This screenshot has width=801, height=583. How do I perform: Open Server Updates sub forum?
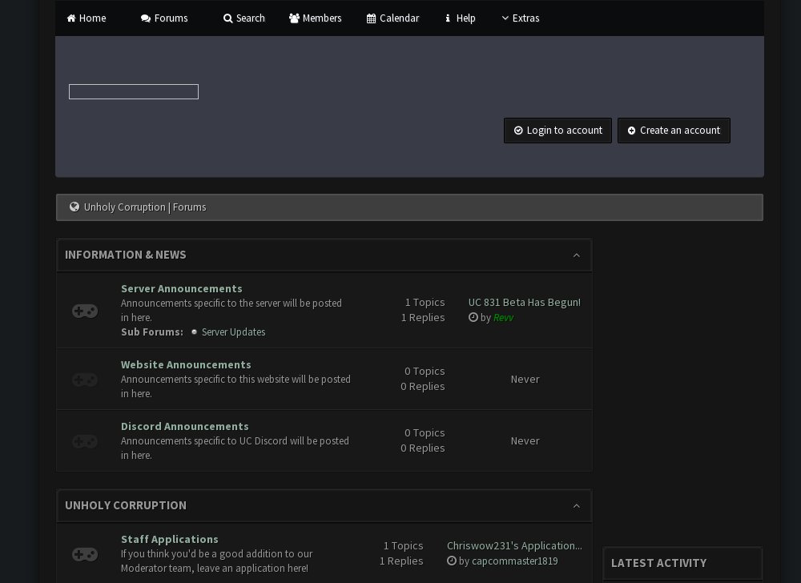click(x=233, y=332)
